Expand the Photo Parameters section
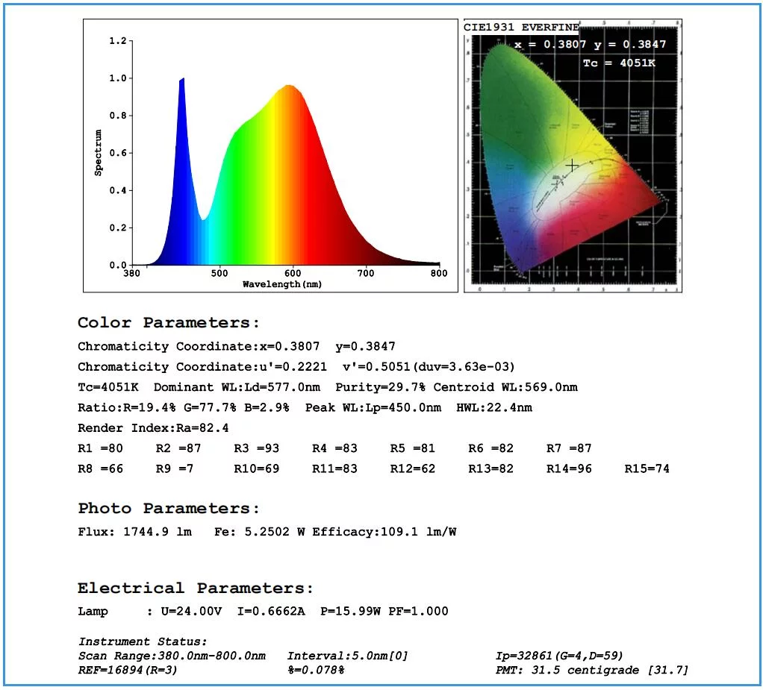763x690 pixels. pos(166,508)
